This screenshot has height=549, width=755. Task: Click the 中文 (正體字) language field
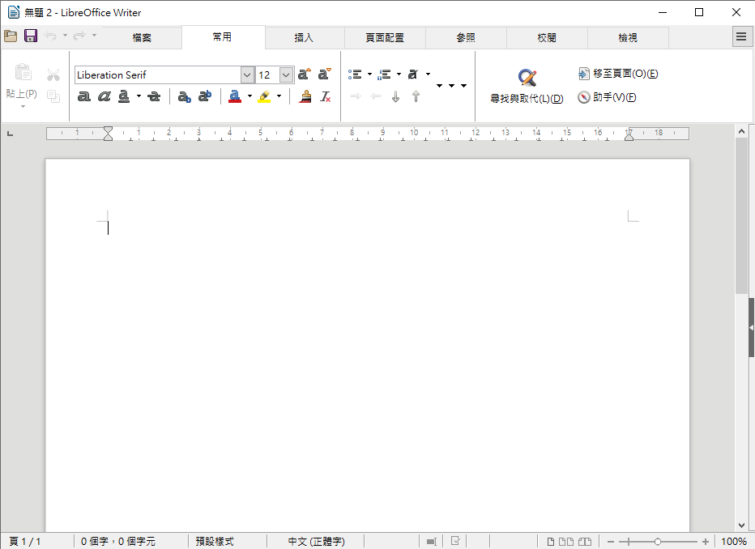tap(317, 541)
